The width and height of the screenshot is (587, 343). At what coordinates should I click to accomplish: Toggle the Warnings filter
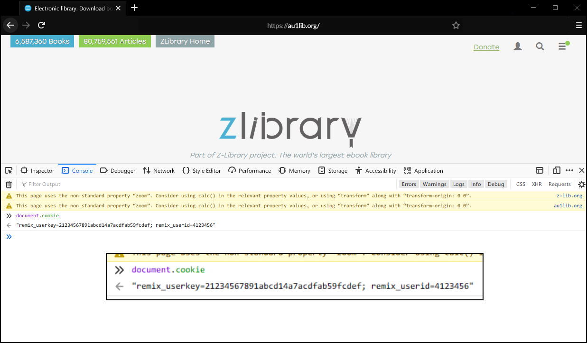435,184
